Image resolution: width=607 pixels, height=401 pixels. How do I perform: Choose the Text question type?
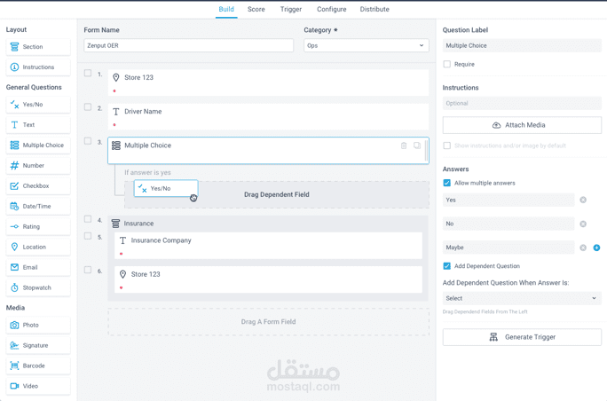[x=38, y=125]
